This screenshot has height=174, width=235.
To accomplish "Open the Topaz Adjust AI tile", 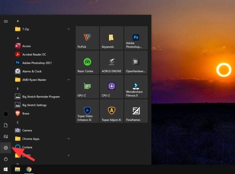I will [112, 111].
